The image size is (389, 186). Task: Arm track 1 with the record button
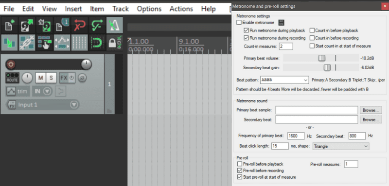point(11,64)
